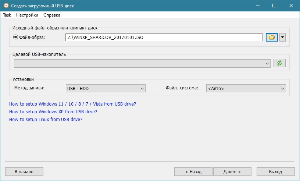
Task: Open the Справка menu
Action: click(52, 15)
